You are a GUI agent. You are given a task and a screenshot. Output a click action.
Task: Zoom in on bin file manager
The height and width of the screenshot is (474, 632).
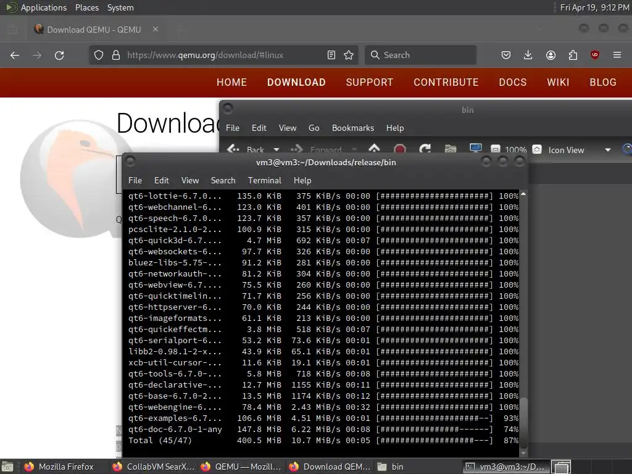point(537,149)
